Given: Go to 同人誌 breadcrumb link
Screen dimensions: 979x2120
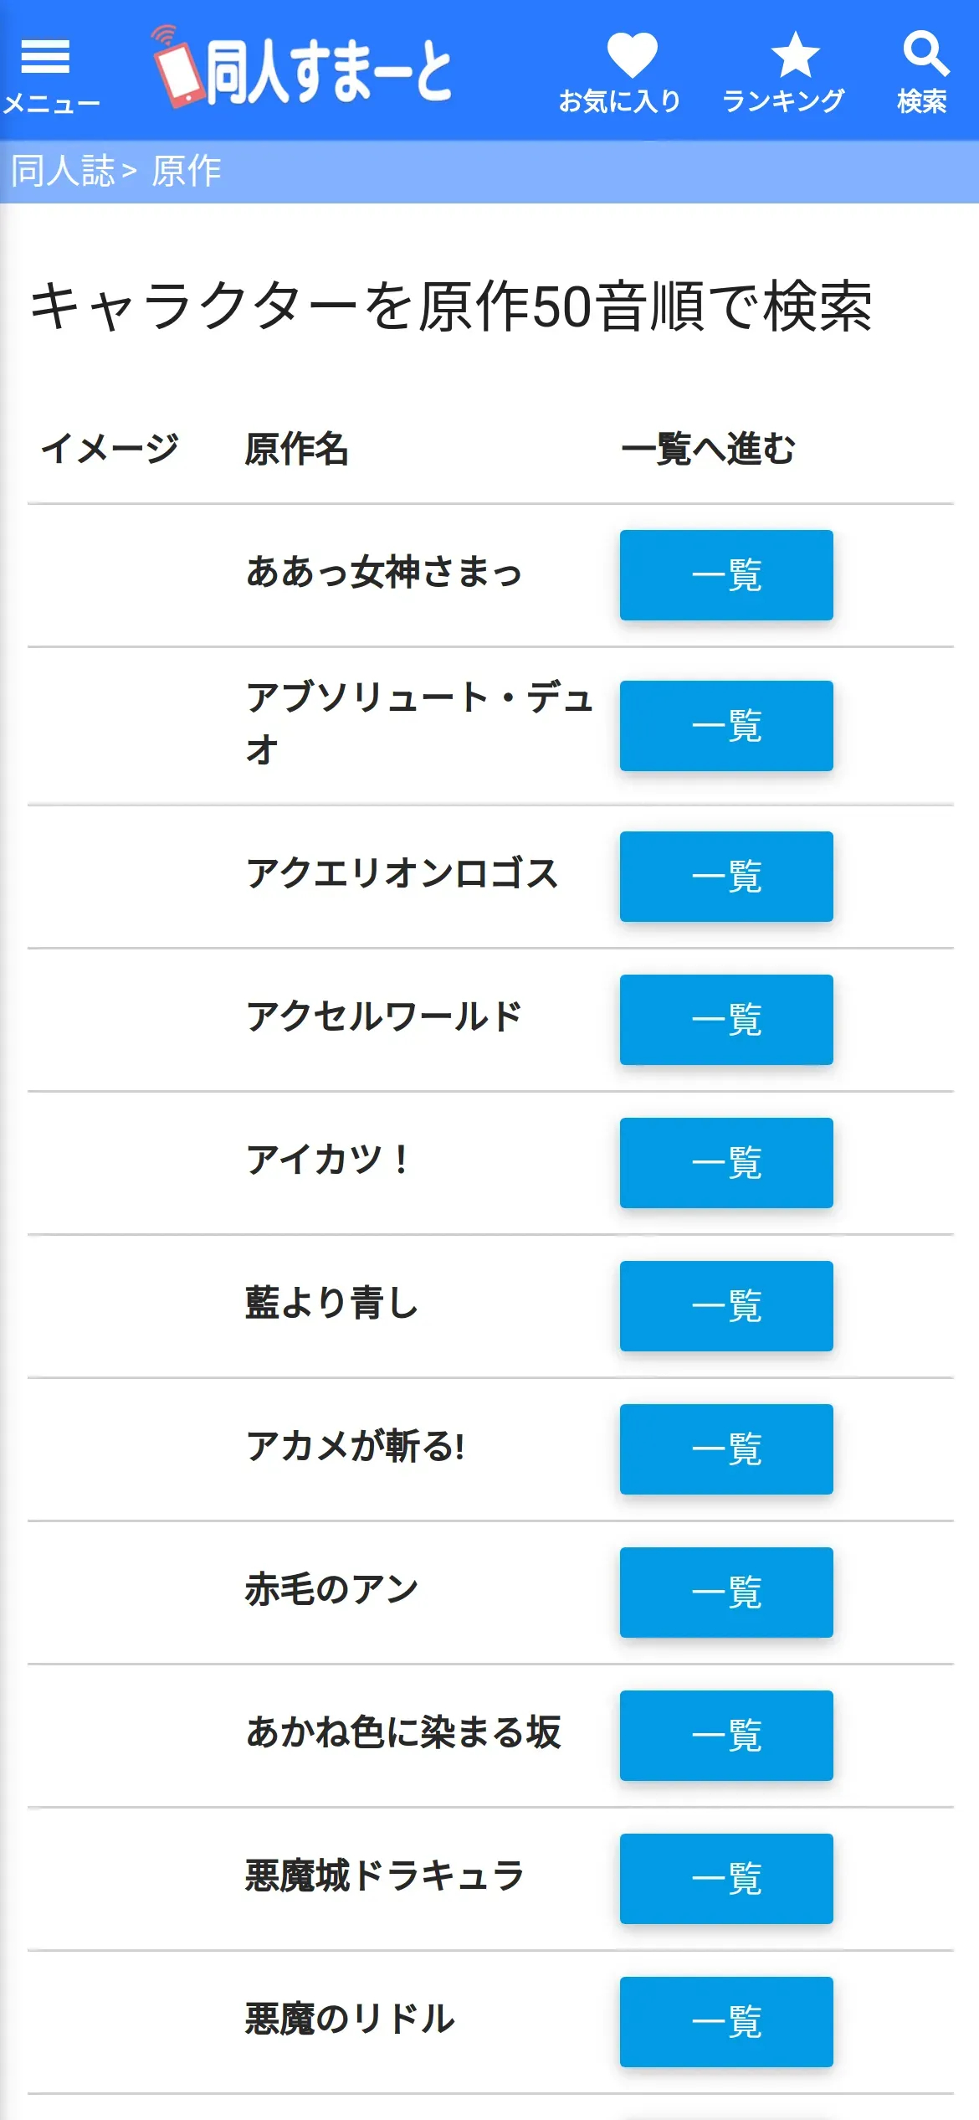Looking at the screenshot, I should 62,172.
